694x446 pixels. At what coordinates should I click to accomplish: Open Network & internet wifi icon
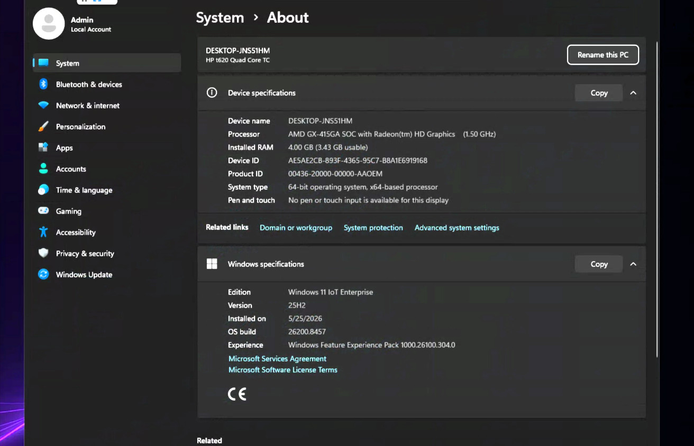click(x=43, y=105)
